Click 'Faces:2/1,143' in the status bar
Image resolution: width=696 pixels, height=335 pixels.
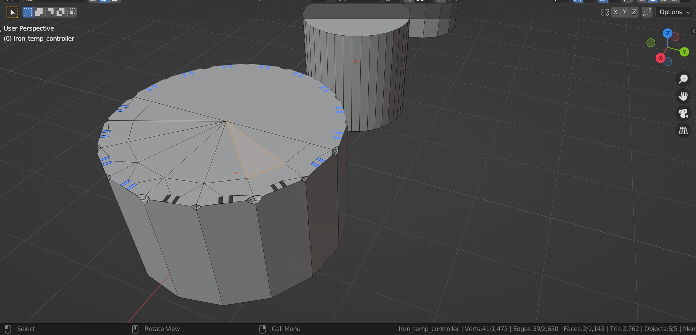(x=584, y=329)
